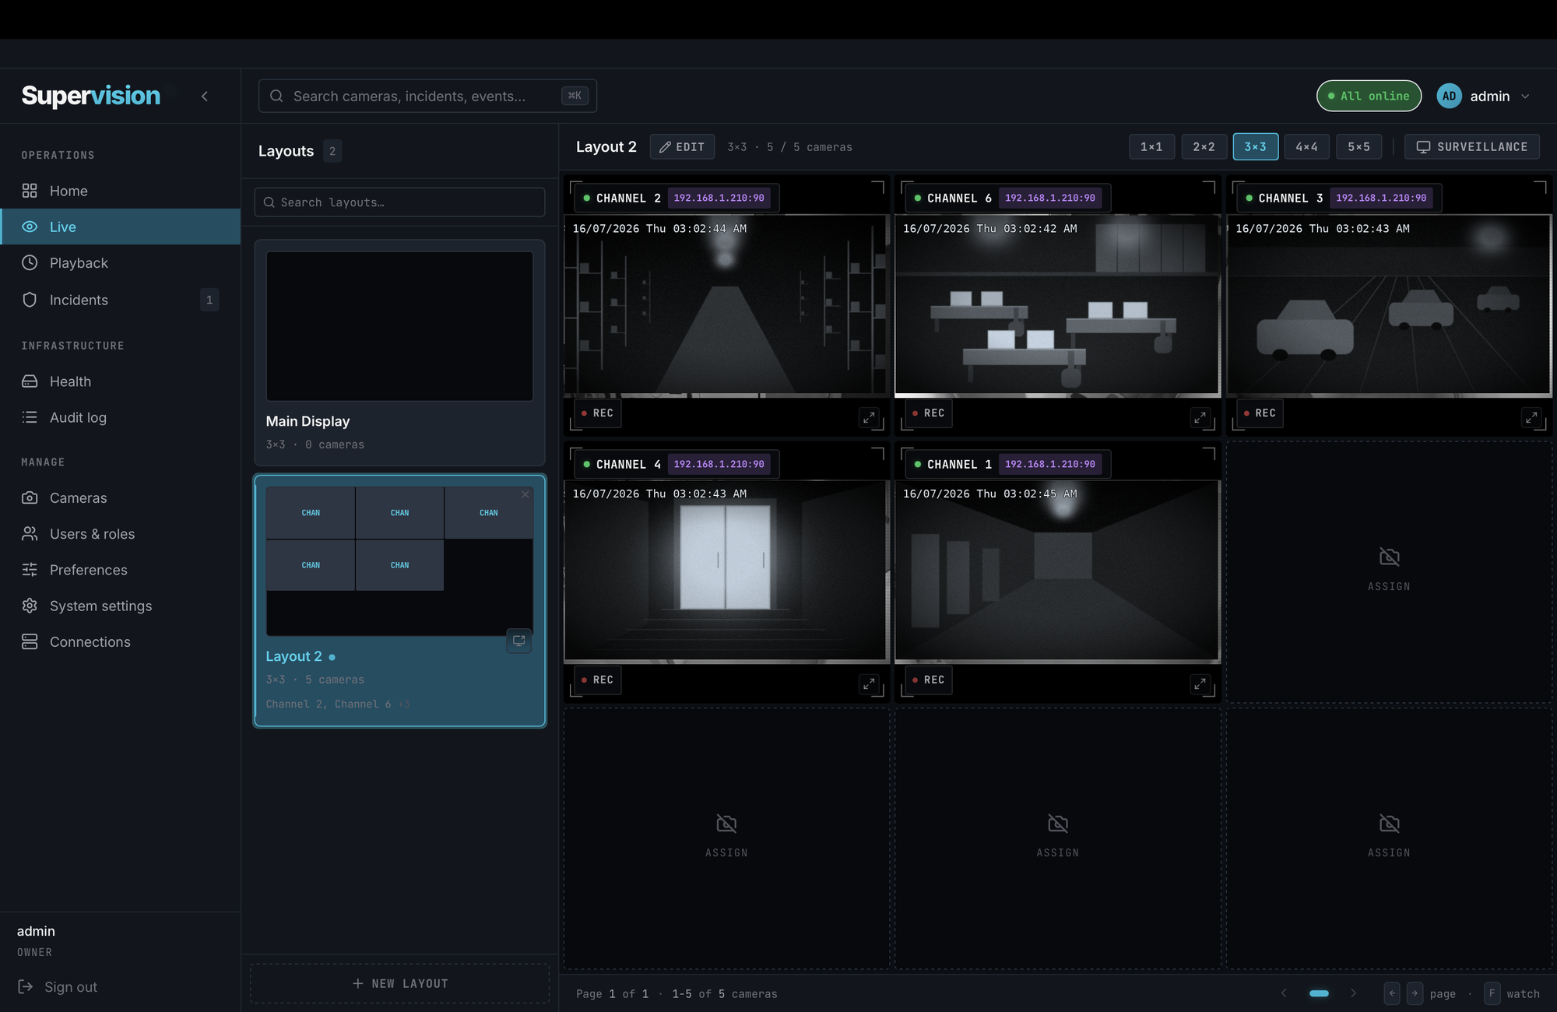Viewport: 1557px width, 1012px height.
Task: Click the EDIT layout button
Action: coord(682,146)
